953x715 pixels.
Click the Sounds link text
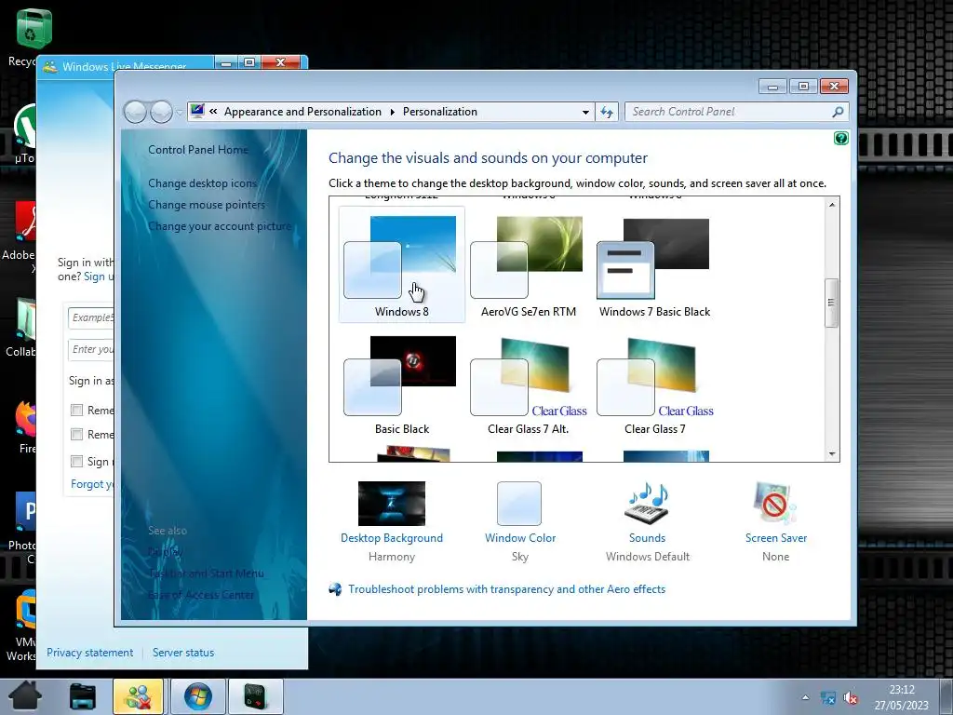(648, 538)
